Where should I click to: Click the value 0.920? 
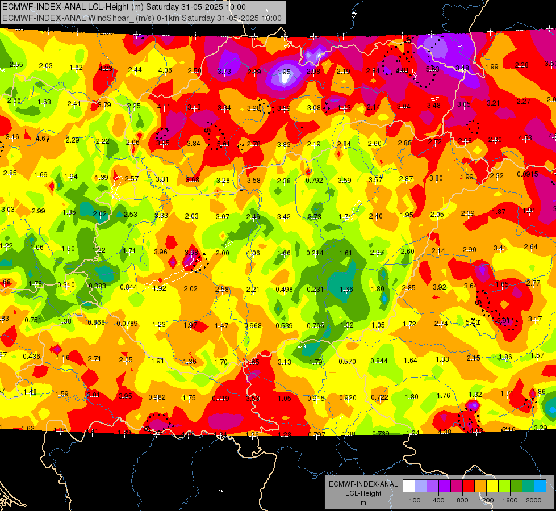coord(348,398)
